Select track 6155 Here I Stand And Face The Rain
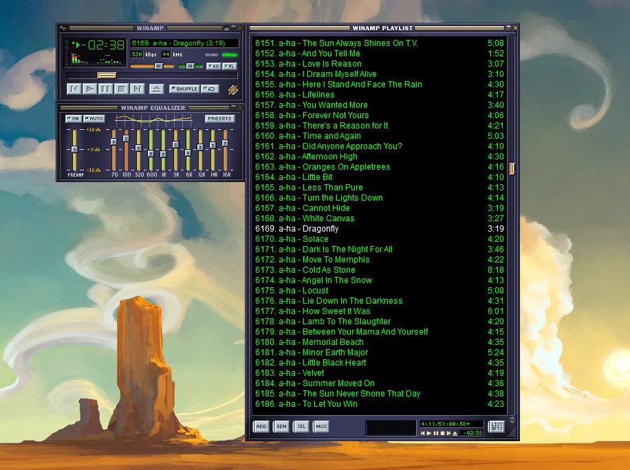 [379, 85]
